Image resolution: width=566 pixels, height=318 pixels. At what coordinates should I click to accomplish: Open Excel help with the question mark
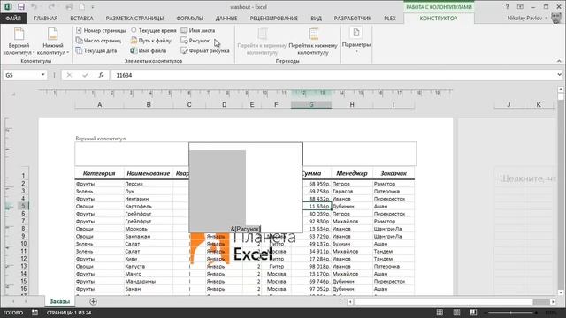pyautogui.click(x=507, y=7)
